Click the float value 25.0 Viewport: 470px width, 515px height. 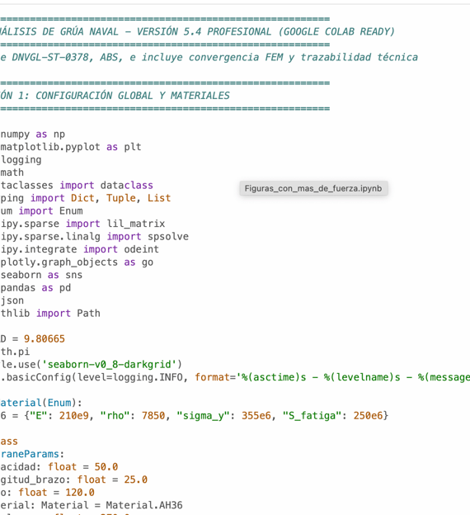click(x=136, y=480)
